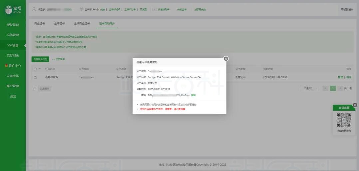359x171 pixels.
Task: Open 支付列表 in the sidebar
Action: click(13, 55)
